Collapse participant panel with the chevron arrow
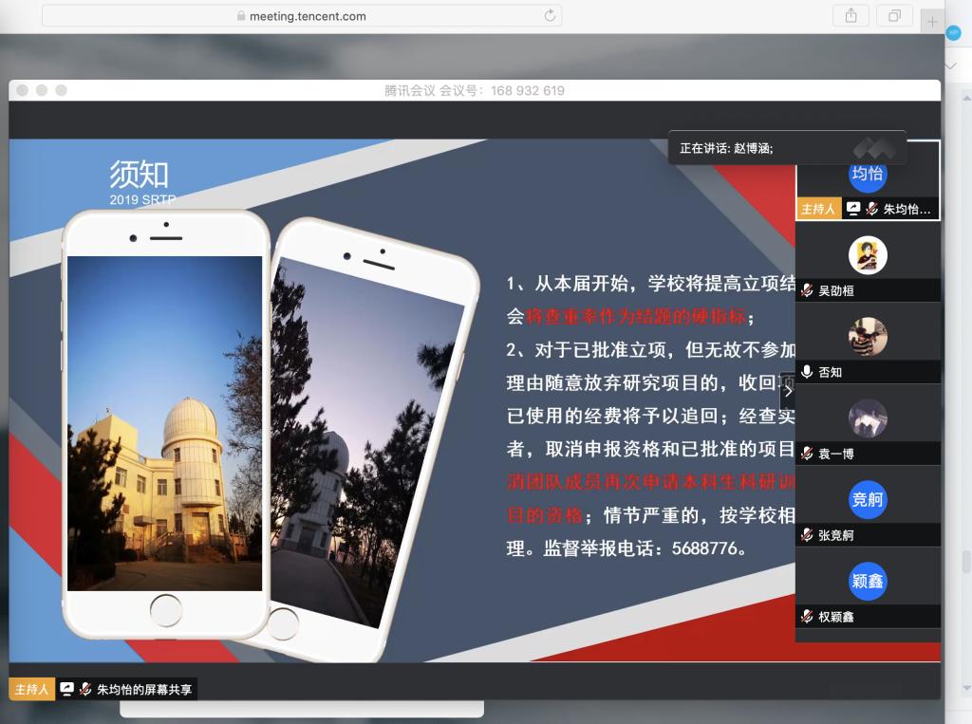The height and width of the screenshot is (724, 972). (x=787, y=390)
